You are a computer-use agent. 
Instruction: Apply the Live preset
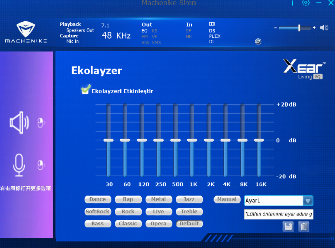tap(159, 212)
